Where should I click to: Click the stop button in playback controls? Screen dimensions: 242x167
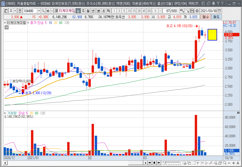(154, 163)
